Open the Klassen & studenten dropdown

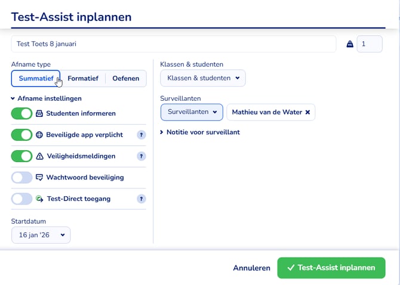203,78
